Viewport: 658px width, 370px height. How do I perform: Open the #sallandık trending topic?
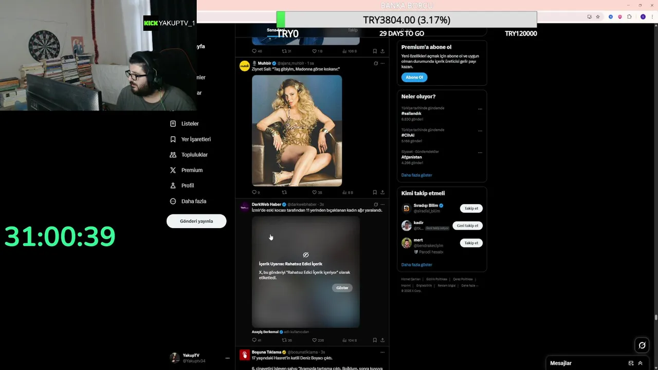click(x=412, y=114)
